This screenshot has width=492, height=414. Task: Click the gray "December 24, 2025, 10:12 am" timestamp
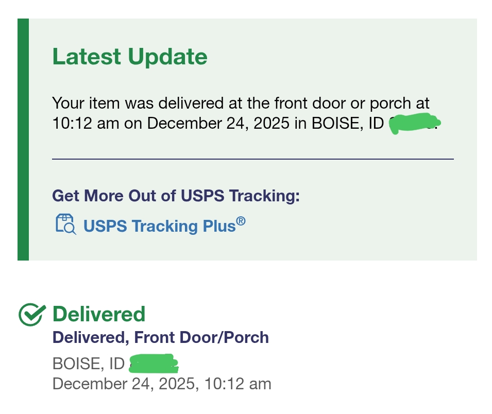point(162,384)
